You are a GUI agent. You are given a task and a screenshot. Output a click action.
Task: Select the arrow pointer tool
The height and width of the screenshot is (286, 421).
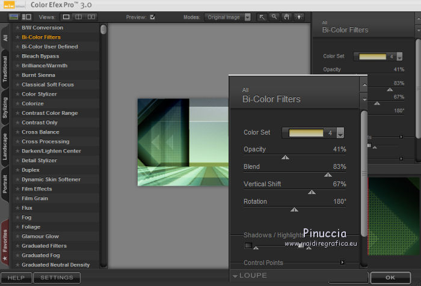262,17
